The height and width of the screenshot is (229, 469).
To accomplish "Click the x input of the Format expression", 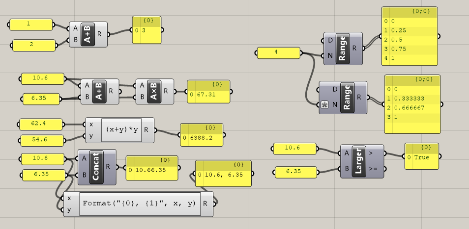I will (69, 198).
